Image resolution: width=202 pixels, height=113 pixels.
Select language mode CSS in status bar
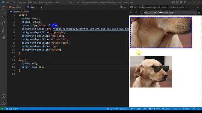pos(145,109)
